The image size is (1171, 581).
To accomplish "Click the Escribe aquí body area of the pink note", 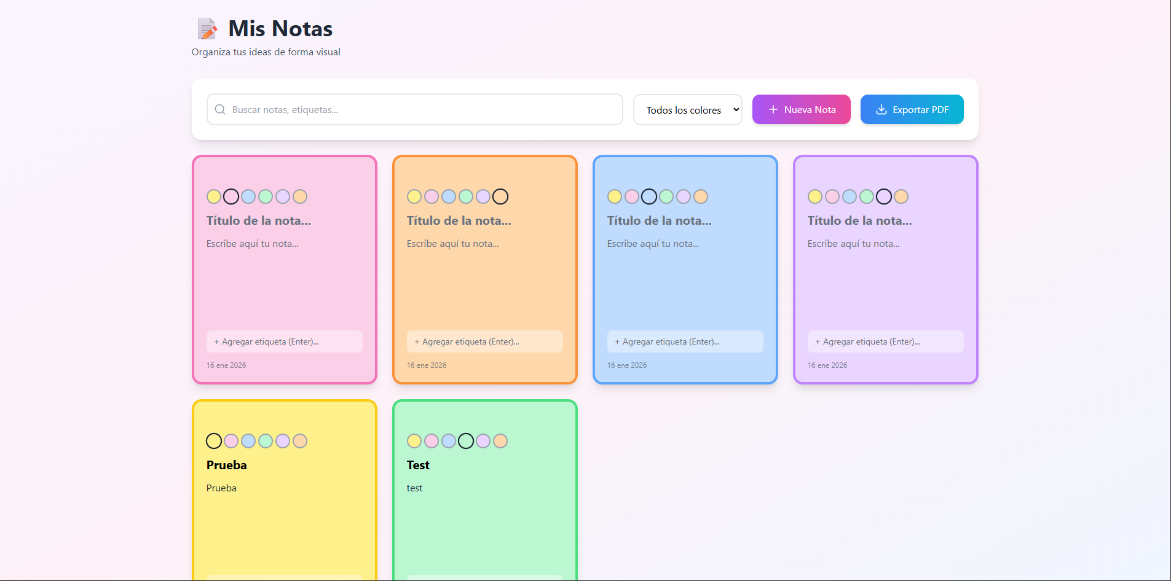I will (285, 279).
